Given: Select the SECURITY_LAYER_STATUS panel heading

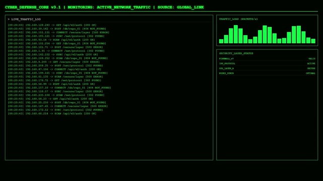Looking at the screenshot, I should (x=236, y=53).
